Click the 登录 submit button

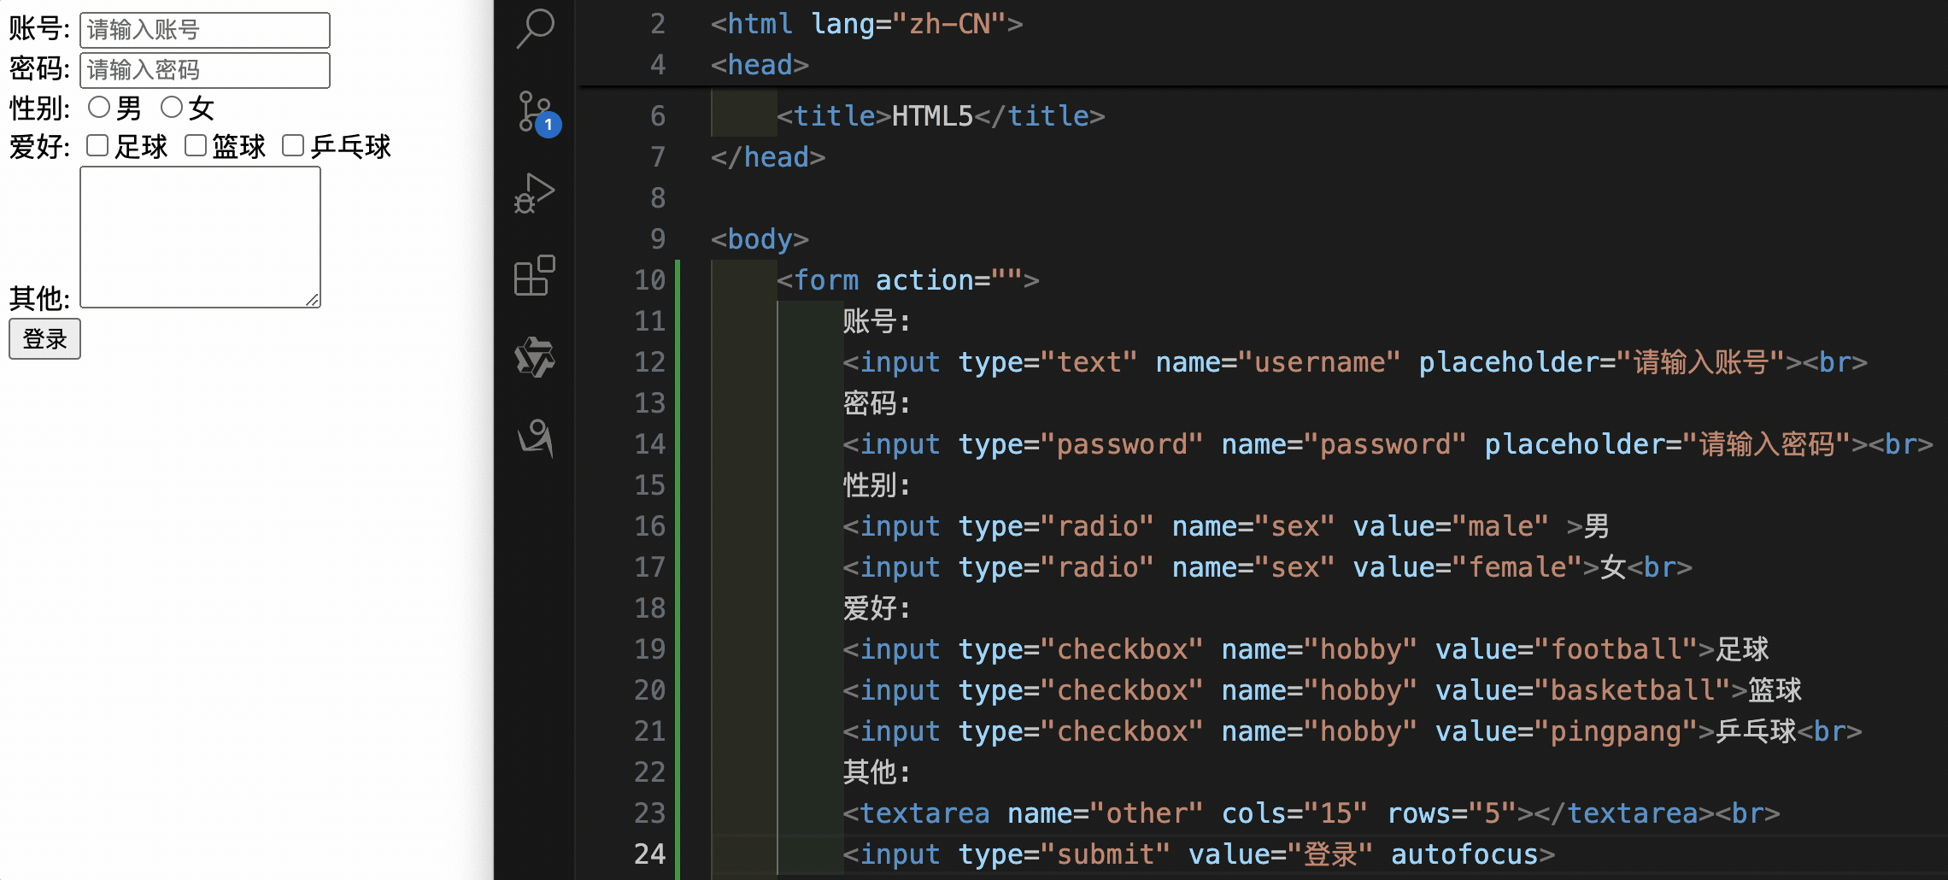(44, 339)
